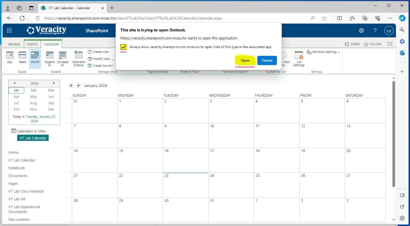
Task: Click the Expand All ribbon icon
Action: pos(50,58)
